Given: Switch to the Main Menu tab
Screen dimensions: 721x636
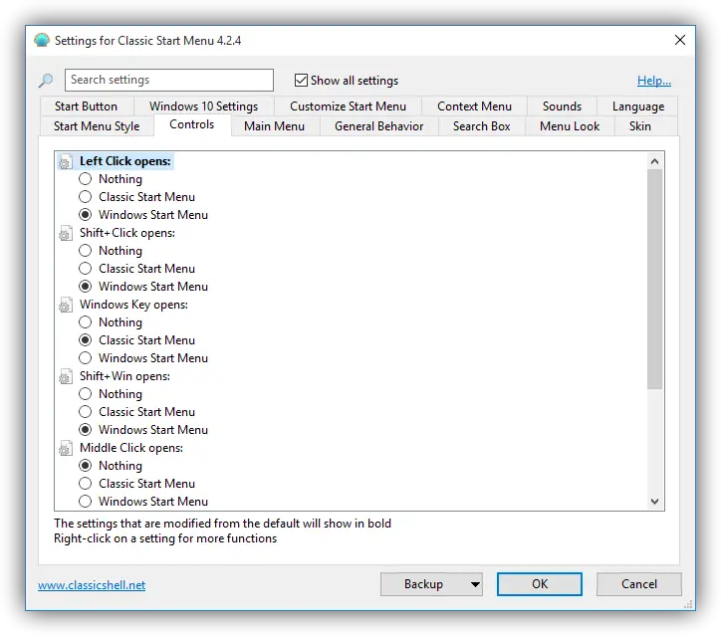Looking at the screenshot, I should (x=274, y=126).
